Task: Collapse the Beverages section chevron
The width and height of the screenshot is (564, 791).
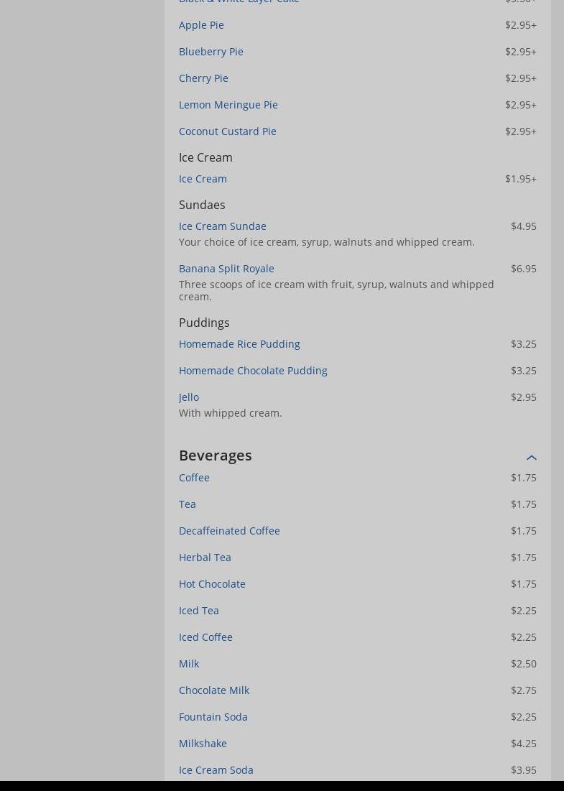Action: coord(531,458)
